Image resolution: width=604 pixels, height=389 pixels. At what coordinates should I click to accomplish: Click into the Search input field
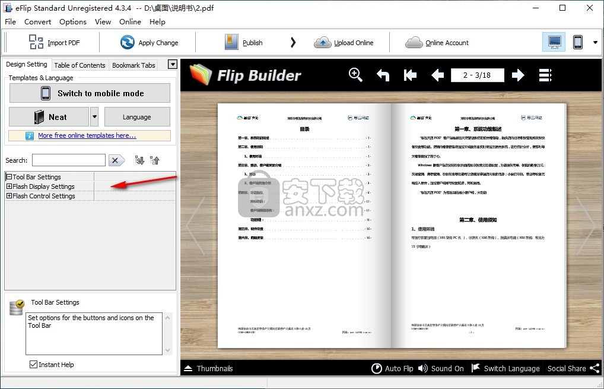69,160
